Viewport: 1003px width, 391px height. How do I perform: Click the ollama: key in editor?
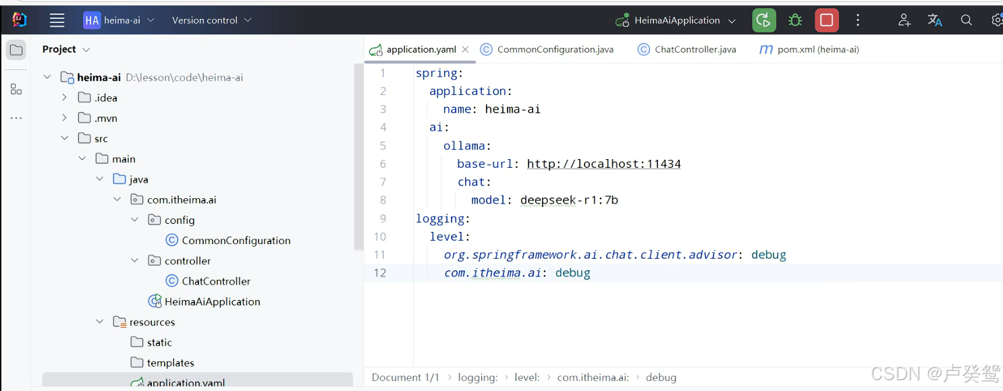467,146
